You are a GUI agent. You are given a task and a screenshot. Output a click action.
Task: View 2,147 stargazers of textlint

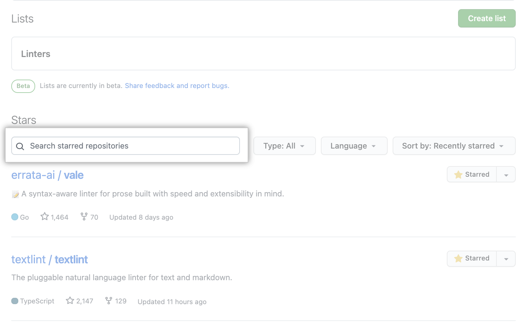click(80, 301)
